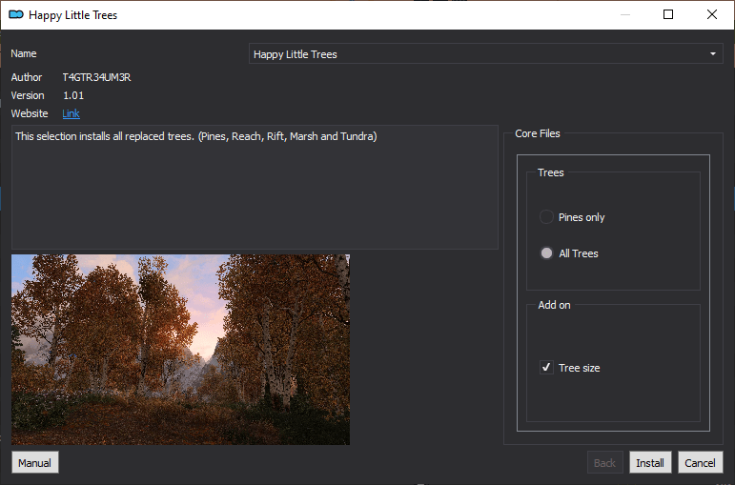Click the Cancel button
Viewport: 735px width, 485px height.
701,462
